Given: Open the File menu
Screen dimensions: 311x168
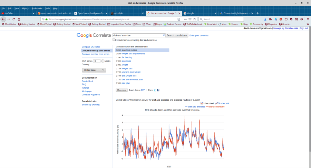Looking at the screenshot, I should (x=3, y=8).
